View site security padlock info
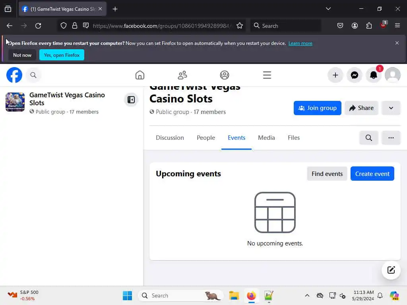The width and height of the screenshot is (407, 305). 75,25
